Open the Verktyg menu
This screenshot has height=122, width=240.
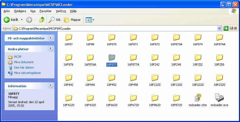point(61,11)
